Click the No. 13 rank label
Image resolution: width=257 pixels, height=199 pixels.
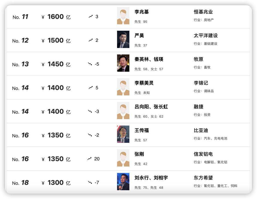21,64
